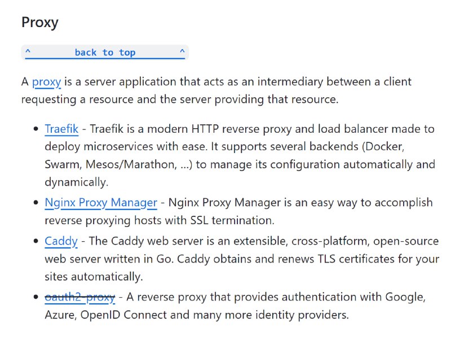Image resolution: width=451 pixels, height=340 pixels.
Task: Click 'Azure, OpenID Connect and many more identity providers.'
Action: 197,315
